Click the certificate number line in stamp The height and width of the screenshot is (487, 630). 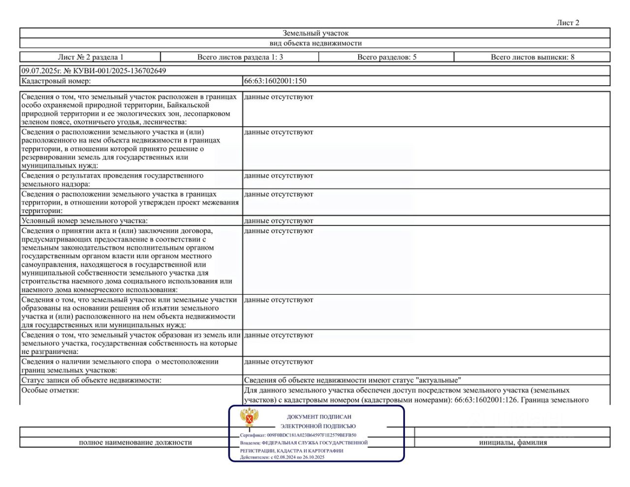(298, 435)
